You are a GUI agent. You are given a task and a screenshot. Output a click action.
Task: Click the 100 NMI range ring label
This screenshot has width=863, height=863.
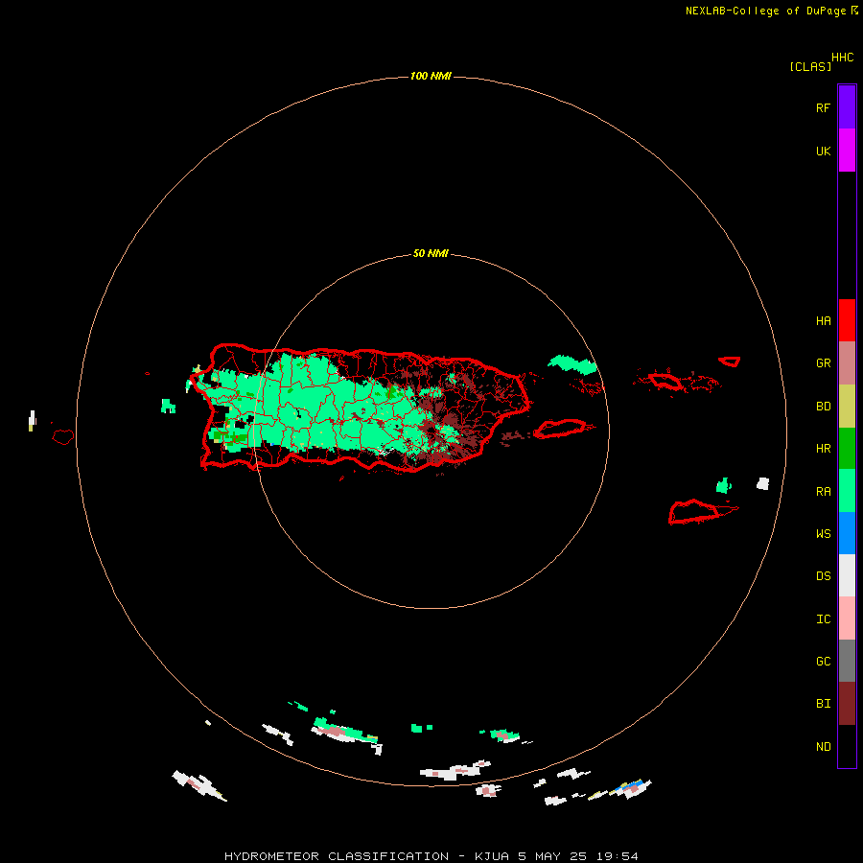coord(431,76)
